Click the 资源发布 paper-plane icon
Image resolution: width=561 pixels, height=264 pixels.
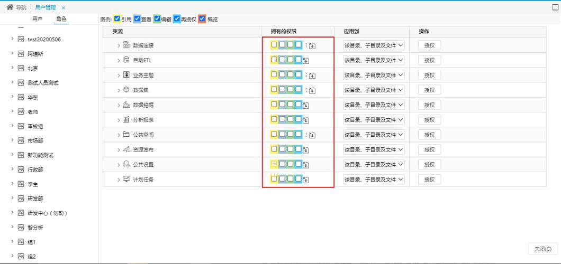tap(126, 149)
